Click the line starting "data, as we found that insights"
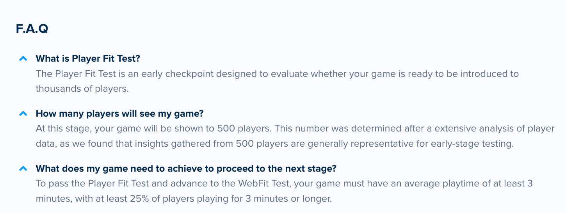 (275, 144)
